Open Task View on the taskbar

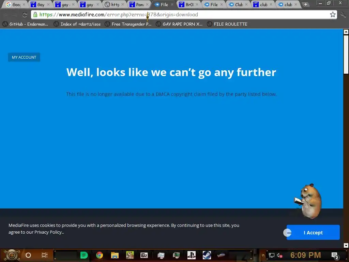[45, 255]
